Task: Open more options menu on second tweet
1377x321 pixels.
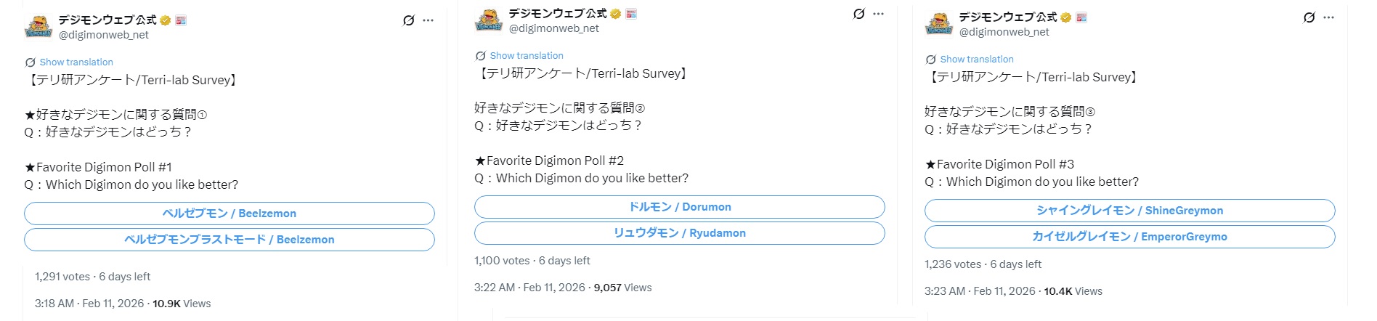Action: tap(879, 14)
